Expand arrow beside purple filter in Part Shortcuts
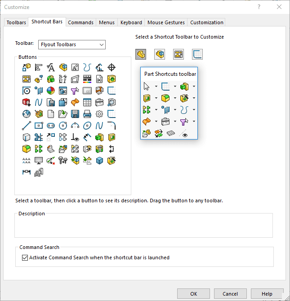The image size is (290, 301). click(194, 121)
